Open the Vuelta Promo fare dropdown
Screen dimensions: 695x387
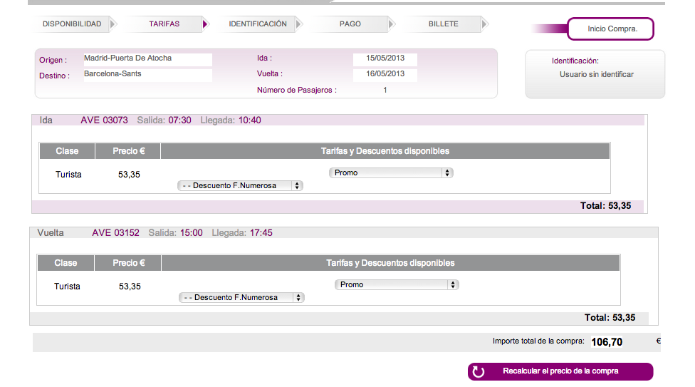pos(397,284)
